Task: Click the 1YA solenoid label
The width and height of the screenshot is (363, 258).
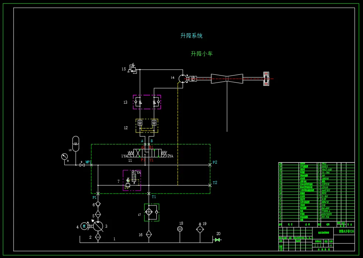Action: (x=124, y=156)
